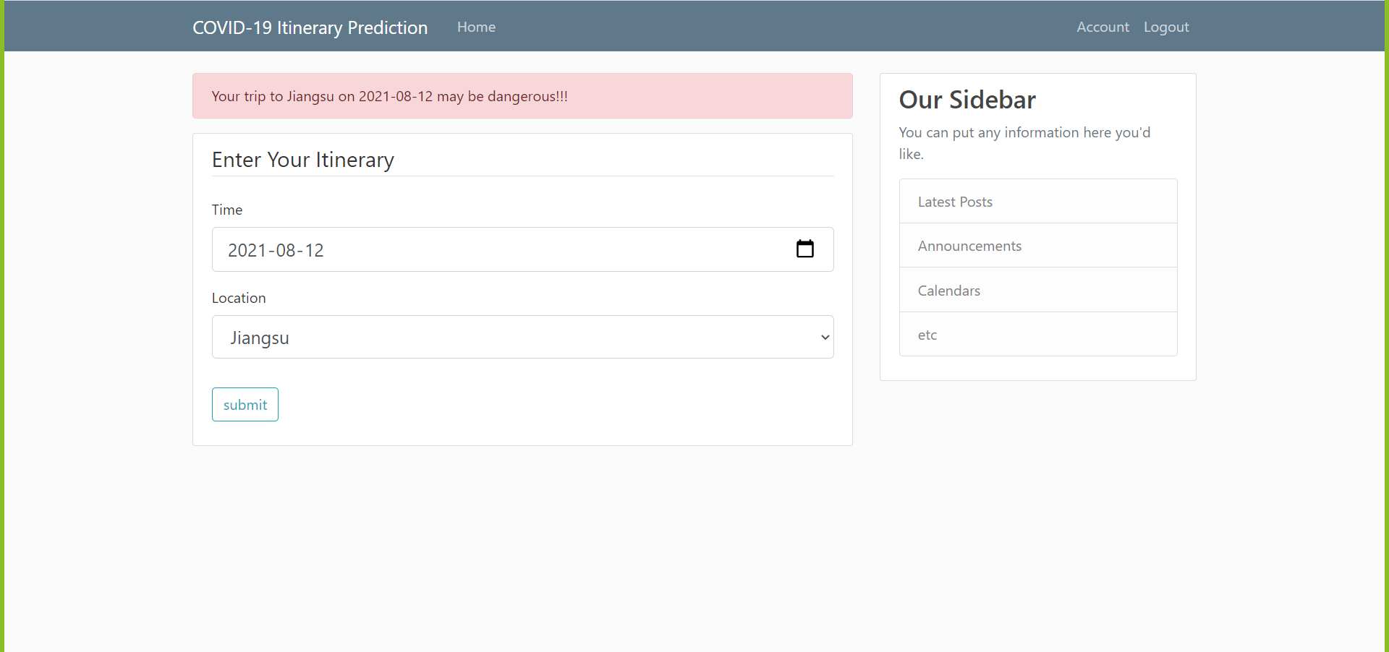Go to Home in navbar
The image size is (1389, 652).
pyautogui.click(x=476, y=27)
